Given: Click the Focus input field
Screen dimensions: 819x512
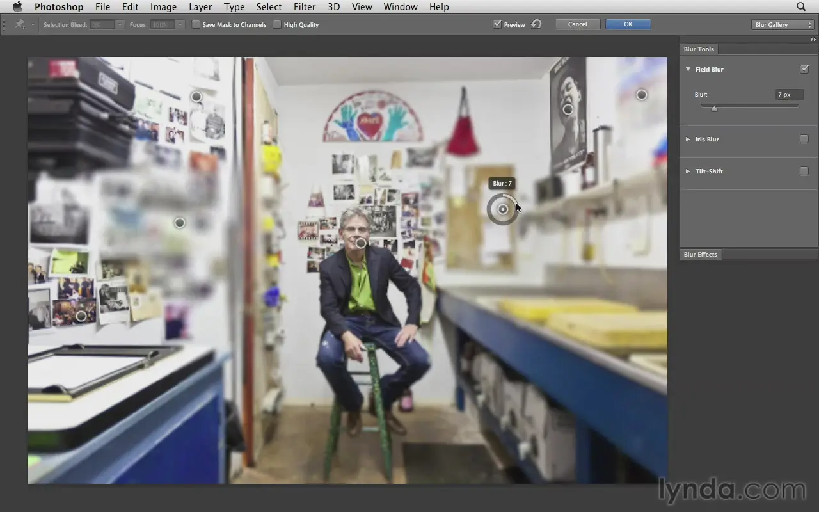Looking at the screenshot, I should tap(163, 24).
